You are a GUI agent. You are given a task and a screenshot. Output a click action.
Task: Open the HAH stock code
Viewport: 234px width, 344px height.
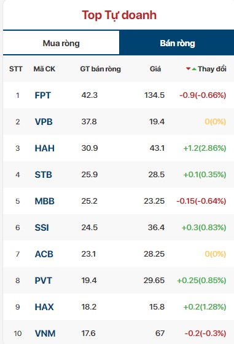pos(44,148)
